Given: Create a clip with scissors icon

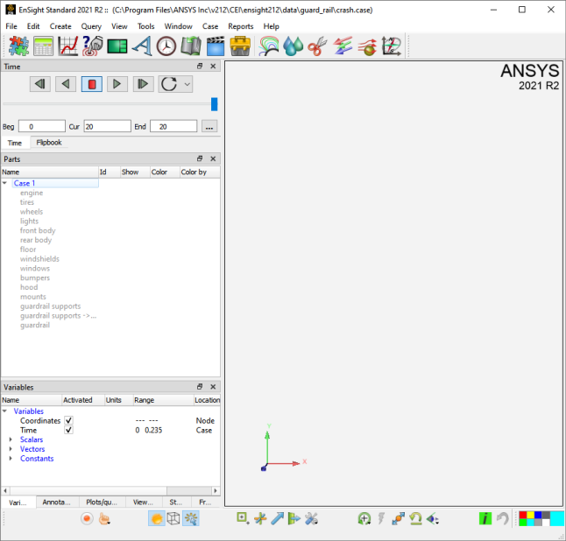Looking at the screenshot, I should point(318,46).
